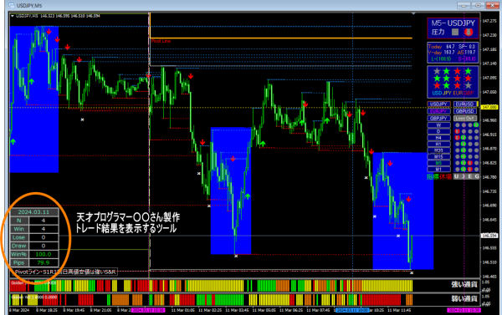This screenshot has width=502, height=315.
Task: Click the M5- USDJPY panel title
Action: pos(453,23)
